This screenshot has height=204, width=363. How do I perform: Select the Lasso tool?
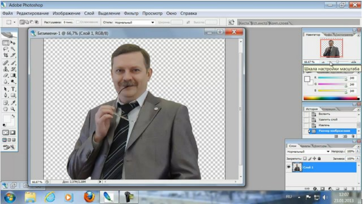point(6,49)
